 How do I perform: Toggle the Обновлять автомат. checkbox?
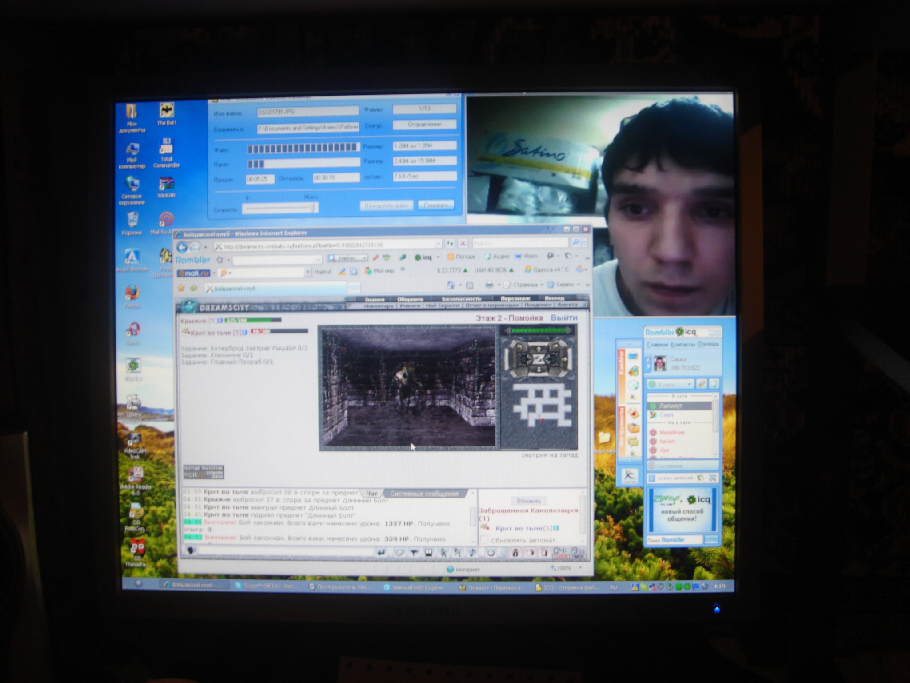coord(484,539)
